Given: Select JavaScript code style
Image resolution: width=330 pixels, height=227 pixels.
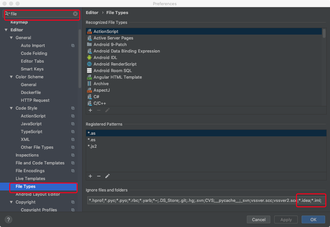Looking at the screenshot, I should pyautogui.click(x=31, y=124).
